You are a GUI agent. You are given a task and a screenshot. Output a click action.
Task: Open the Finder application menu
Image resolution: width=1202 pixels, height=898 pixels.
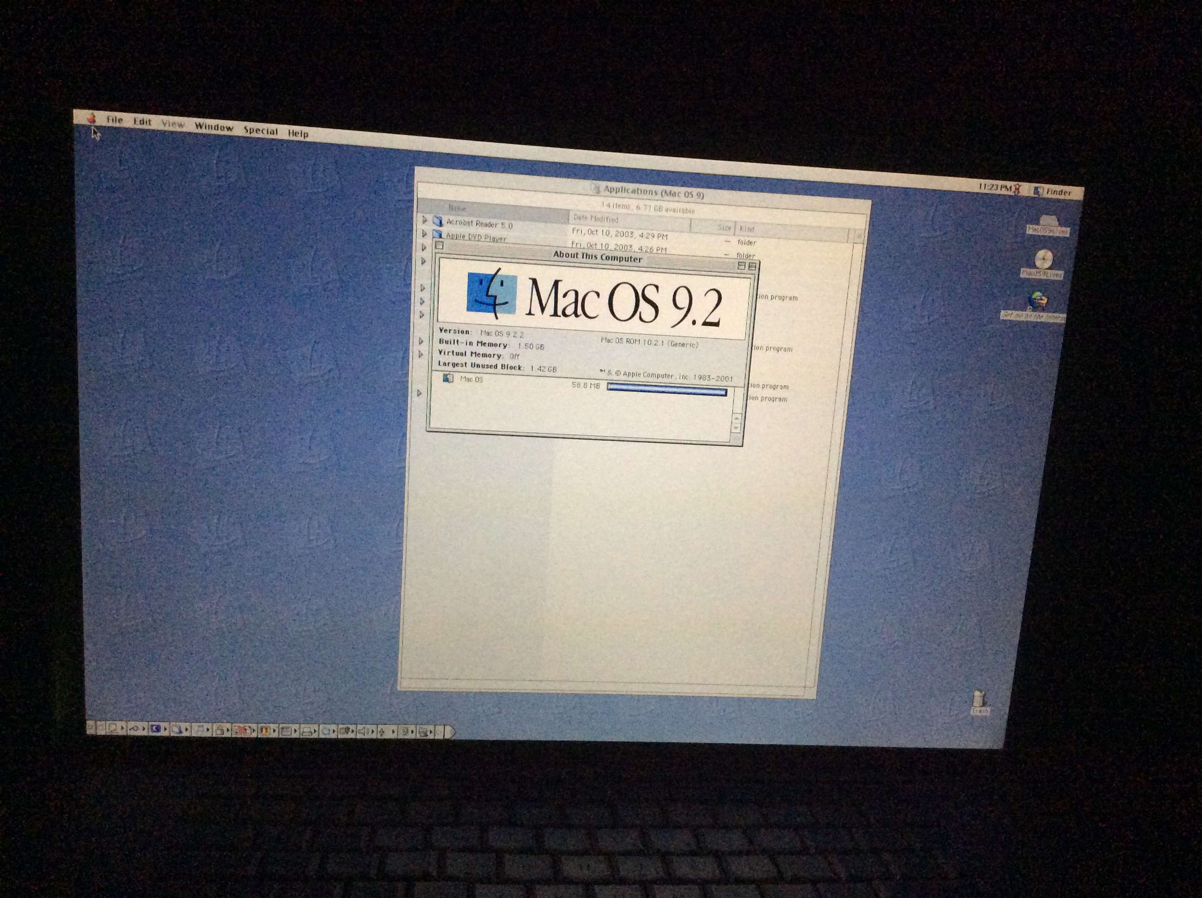click(x=1053, y=192)
